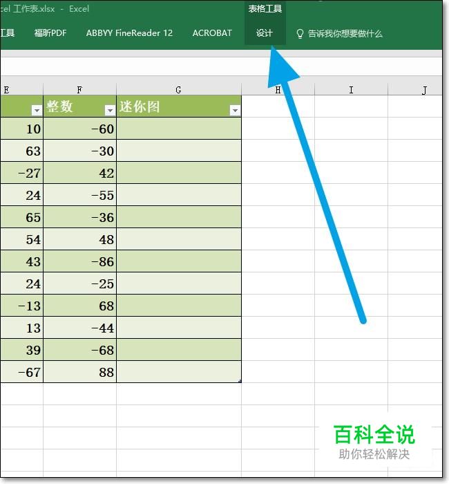Open the ACROBAT ribbon tab
Viewport: 449px width, 484px height.
click(212, 33)
